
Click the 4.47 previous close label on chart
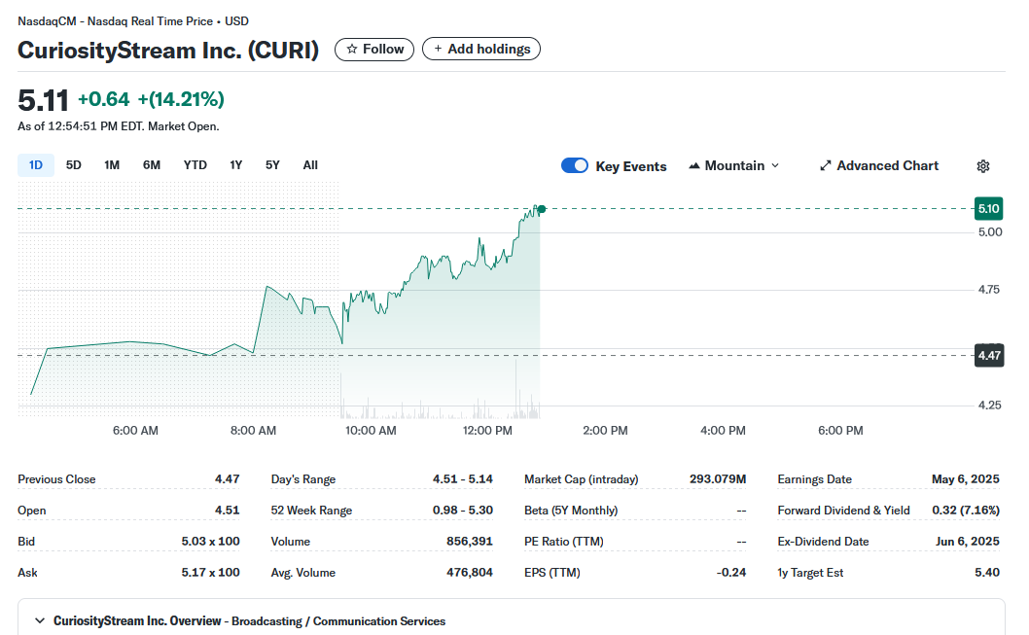989,356
